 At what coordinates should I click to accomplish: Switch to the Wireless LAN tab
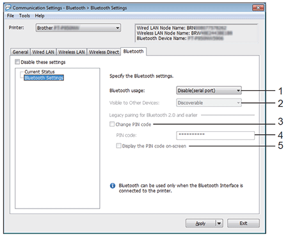[x=72, y=52]
